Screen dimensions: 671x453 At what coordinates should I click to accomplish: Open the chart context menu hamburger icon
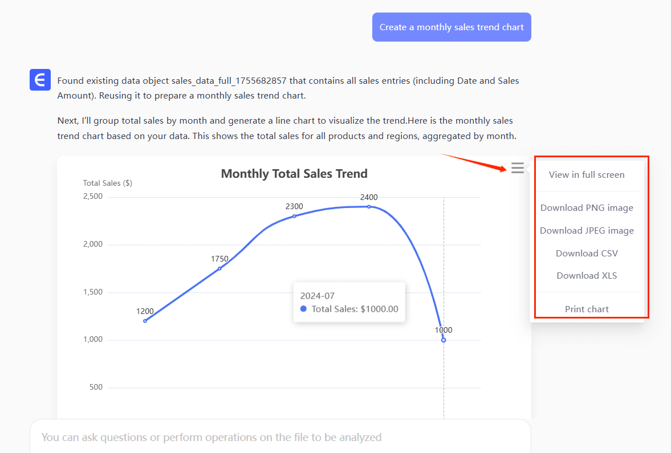click(x=517, y=168)
